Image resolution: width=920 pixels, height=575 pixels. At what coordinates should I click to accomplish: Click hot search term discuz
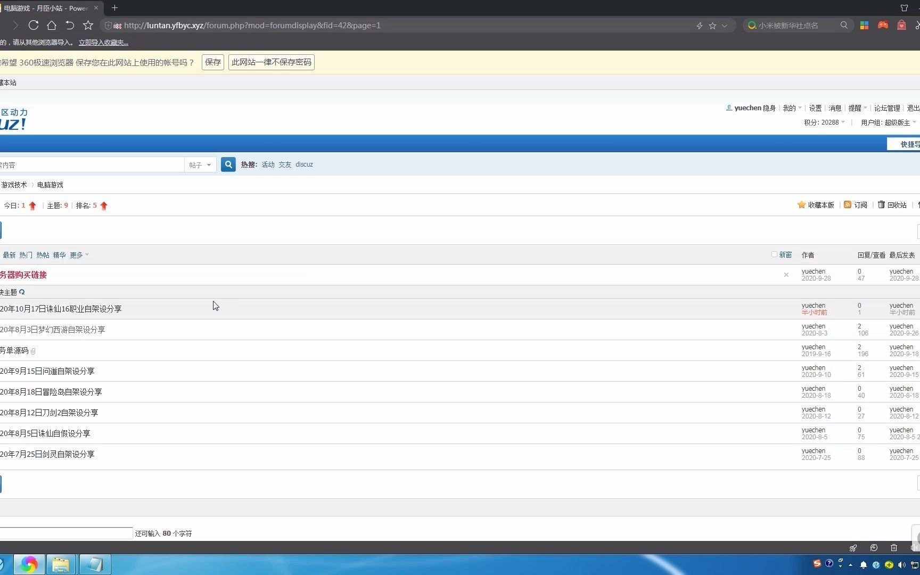304,165
